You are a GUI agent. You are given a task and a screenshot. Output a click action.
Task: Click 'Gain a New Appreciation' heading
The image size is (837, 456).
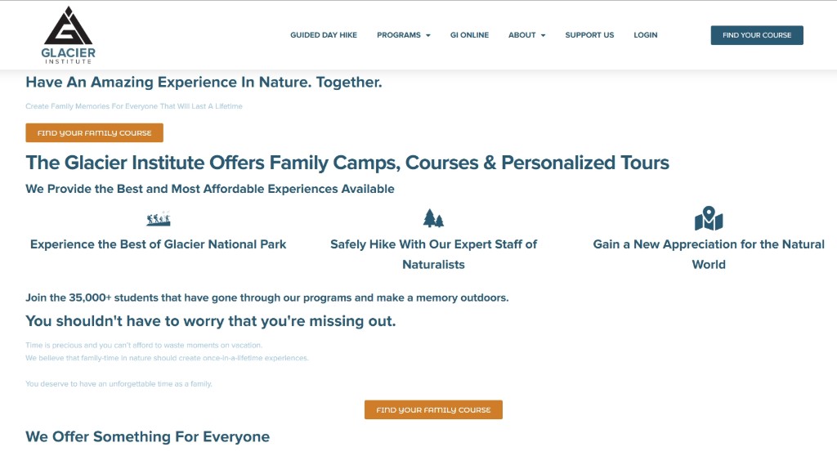coord(709,254)
